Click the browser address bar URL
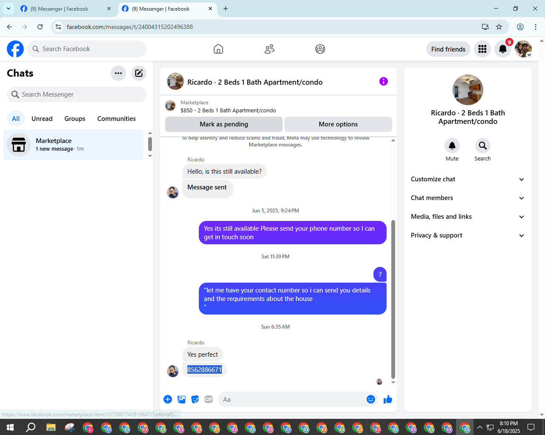The height and width of the screenshot is (435, 545). pos(130,27)
